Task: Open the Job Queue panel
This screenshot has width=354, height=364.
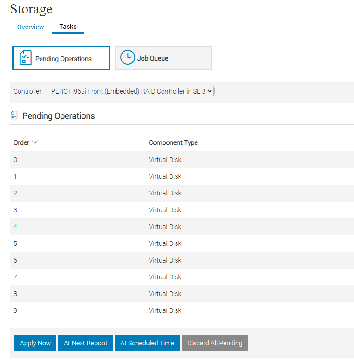Action: pos(163,58)
